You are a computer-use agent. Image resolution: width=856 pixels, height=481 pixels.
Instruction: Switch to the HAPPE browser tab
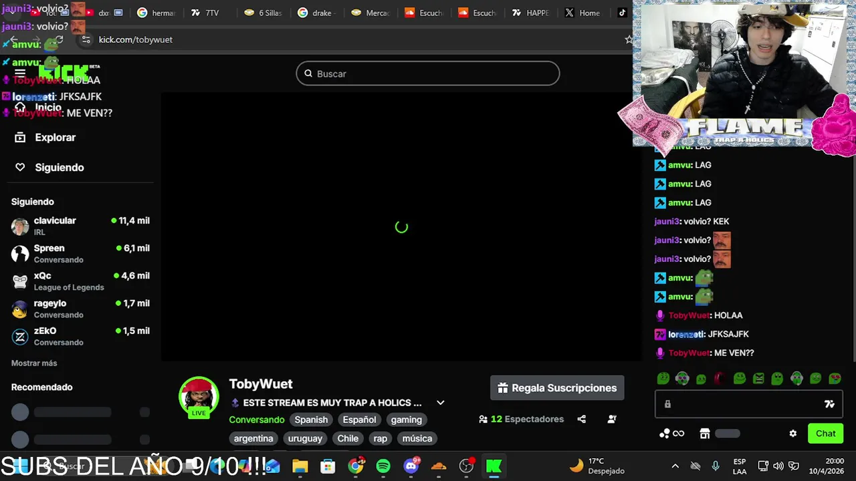tap(530, 13)
